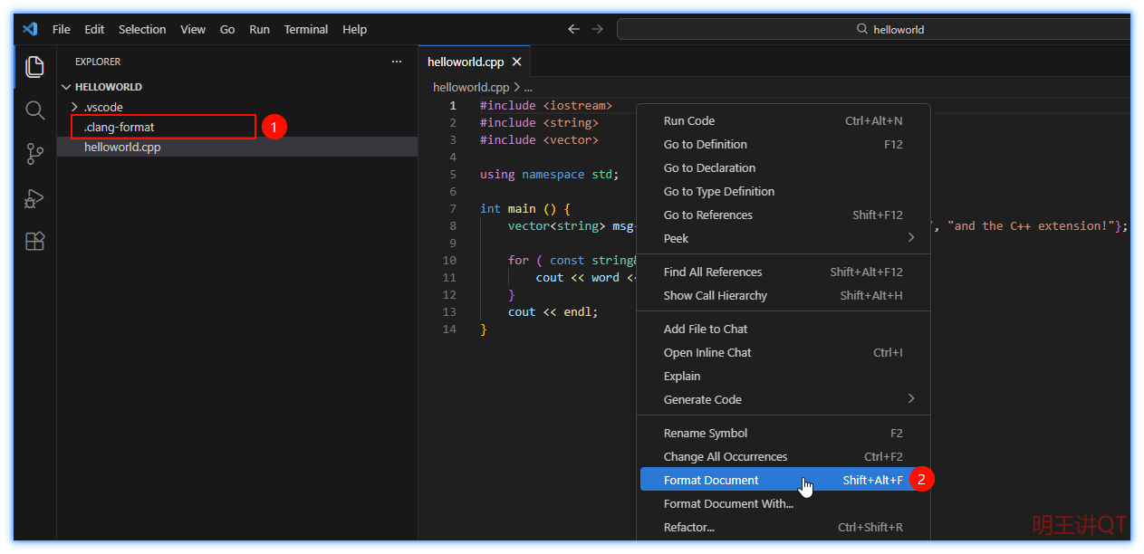Expand the .vscode folder
The image size is (1144, 554).
click(x=102, y=107)
